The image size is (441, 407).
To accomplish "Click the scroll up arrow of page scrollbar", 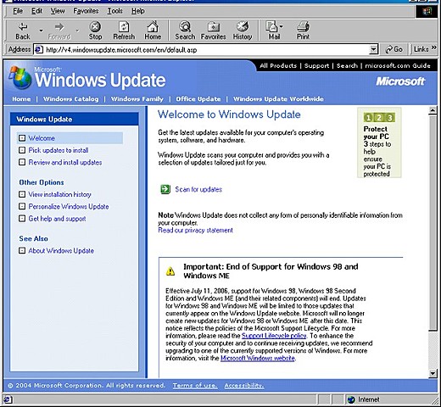I will (x=433, y=110).
